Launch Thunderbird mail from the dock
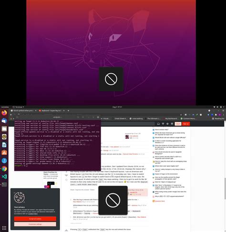The width and height of the screenshot is (226, 232). pyautogui.click(x=4, y=121)
